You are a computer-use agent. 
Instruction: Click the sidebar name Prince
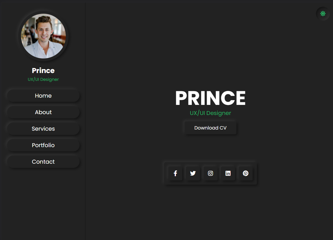coord(43,70)
